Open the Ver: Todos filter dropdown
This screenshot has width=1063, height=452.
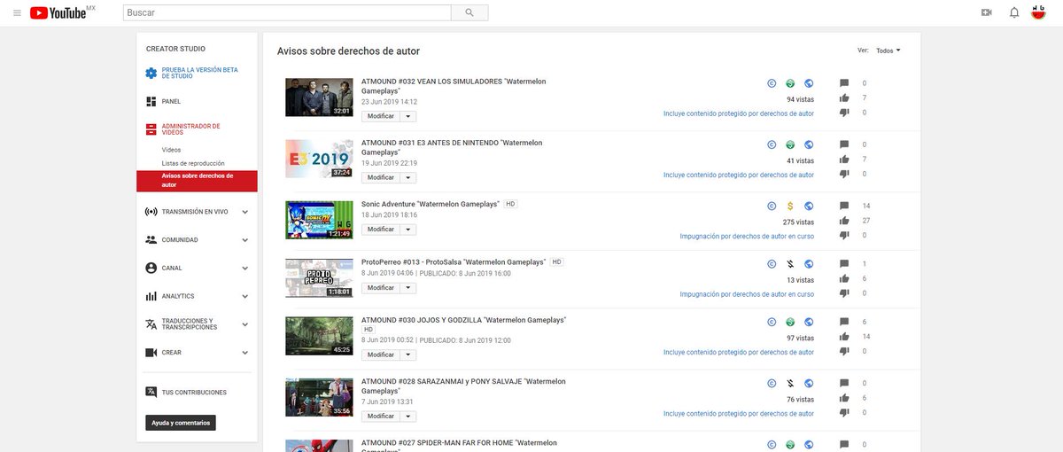[888, 51]
